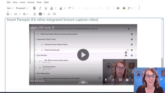This screenshot has width=165, height=93.
Task: Toggle italic formatting
Action: [x=40, y=8]
